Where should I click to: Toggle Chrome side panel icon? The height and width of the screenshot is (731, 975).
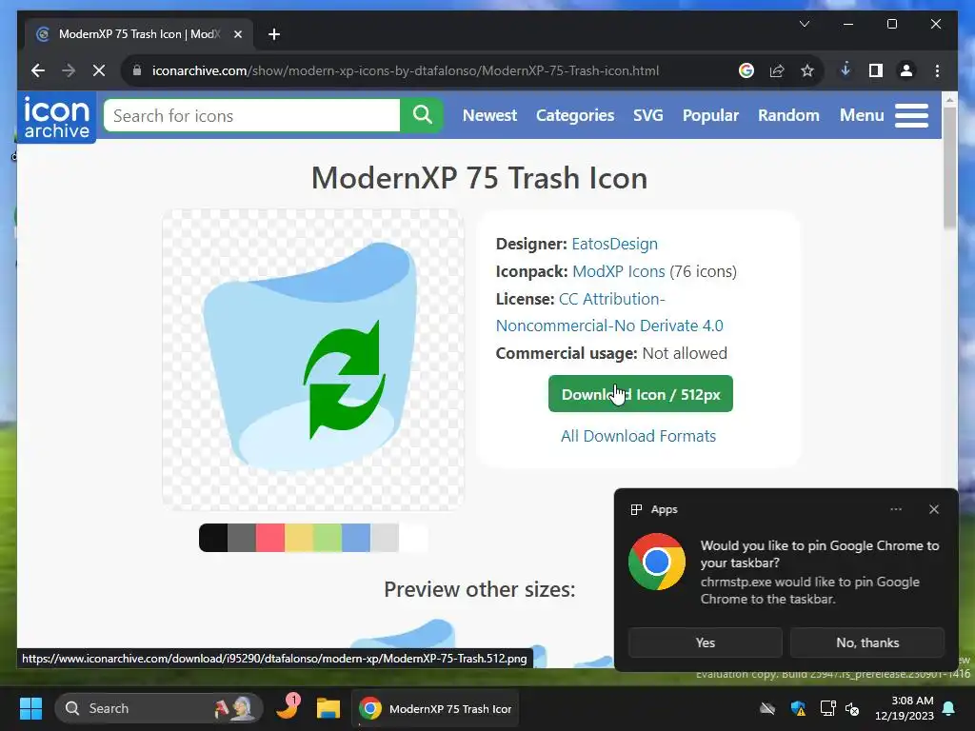876,70
